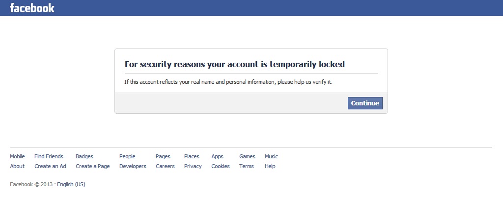Open the Games link
The height and width of the screenshot is (197, 503).
point(247,156)
